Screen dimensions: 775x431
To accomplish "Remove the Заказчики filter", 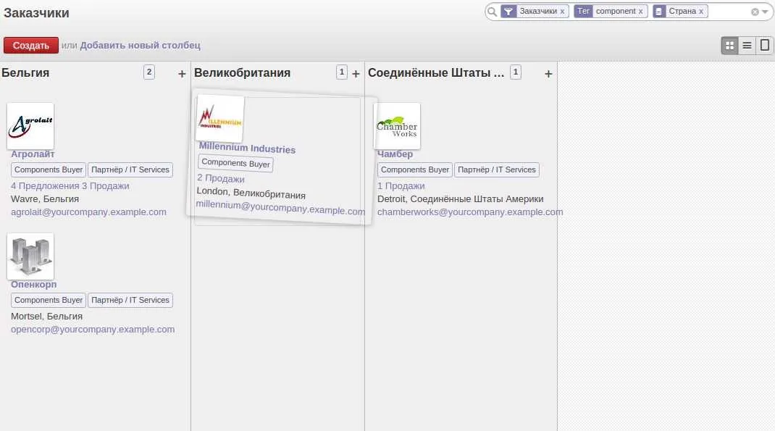I will pos(562,12).
